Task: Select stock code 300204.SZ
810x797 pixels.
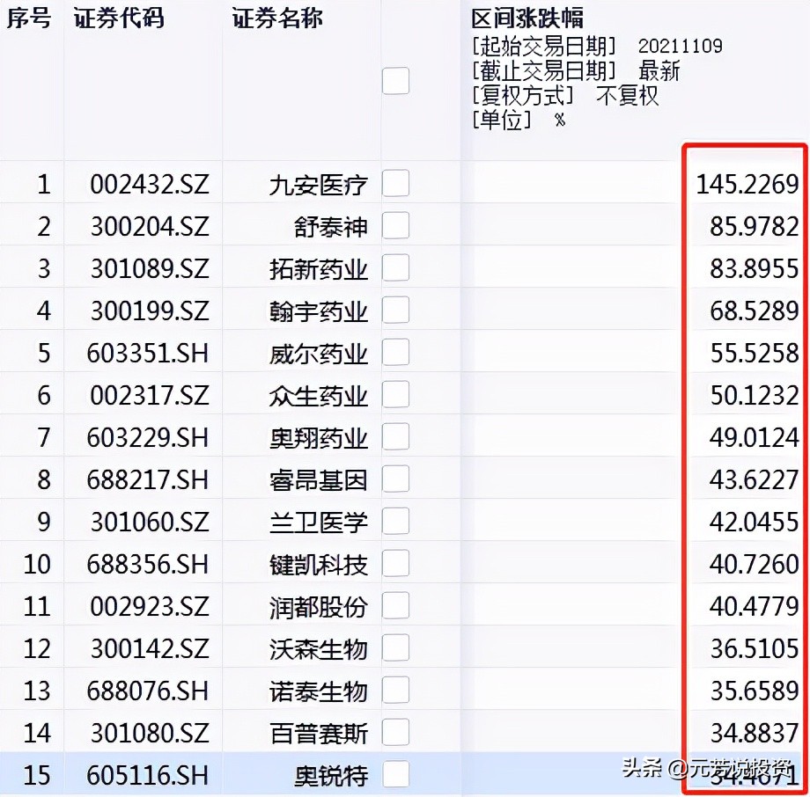Action: [x=150, y=226]
